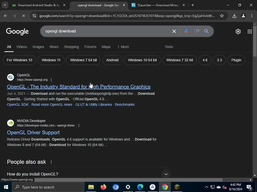Apply the Windows 7 32 bit chip

tap(180, 60)
